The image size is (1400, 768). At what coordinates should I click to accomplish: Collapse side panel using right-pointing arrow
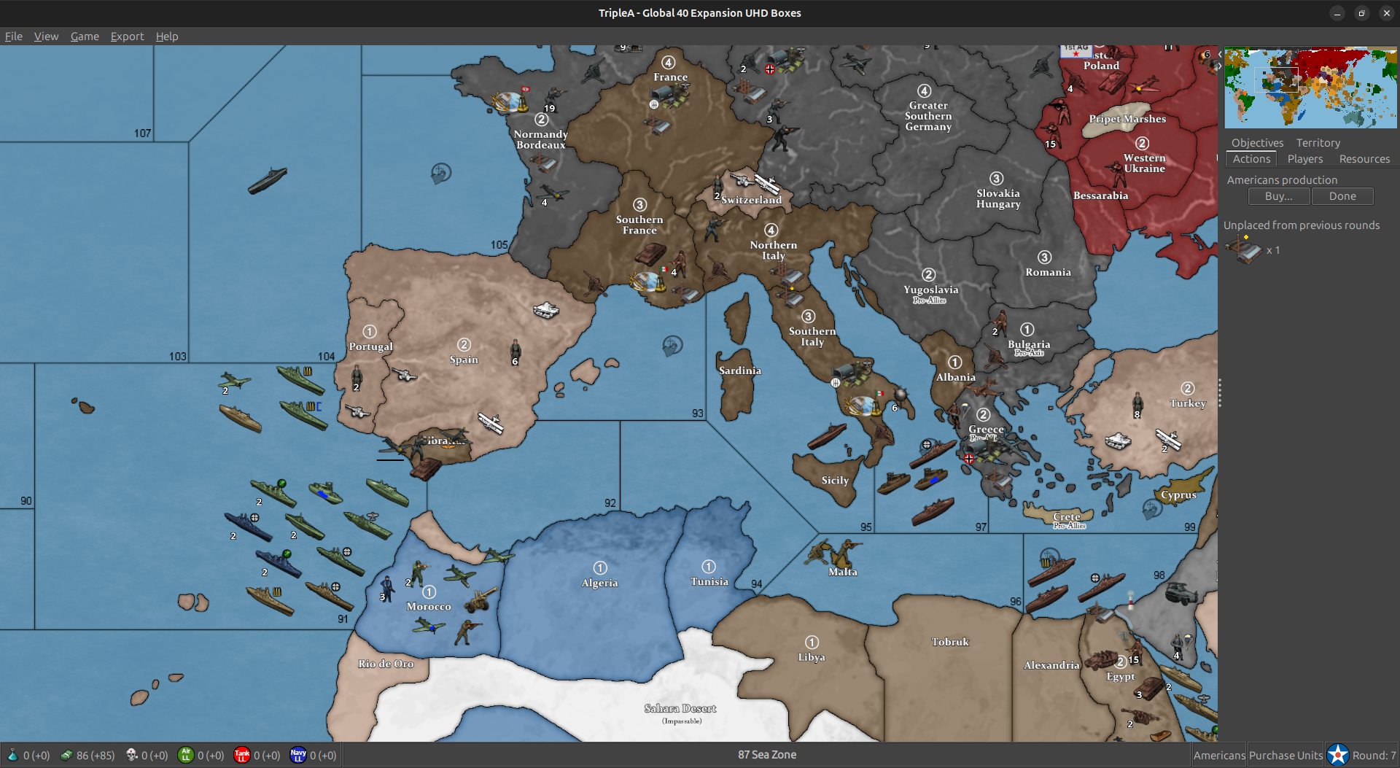click(x=1220, y=66)
